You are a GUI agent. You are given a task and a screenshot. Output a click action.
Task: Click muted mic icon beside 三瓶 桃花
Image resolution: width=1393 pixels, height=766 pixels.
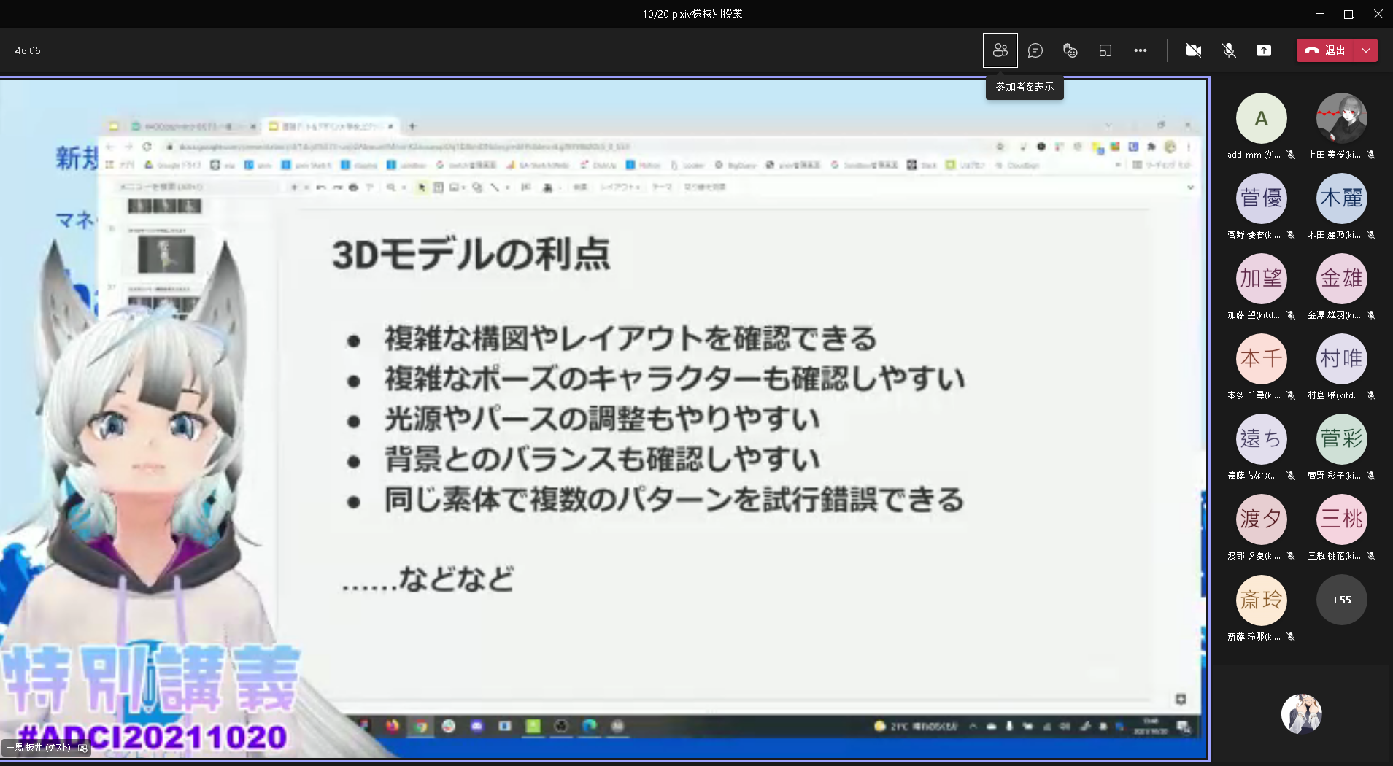click(1371, 556)
